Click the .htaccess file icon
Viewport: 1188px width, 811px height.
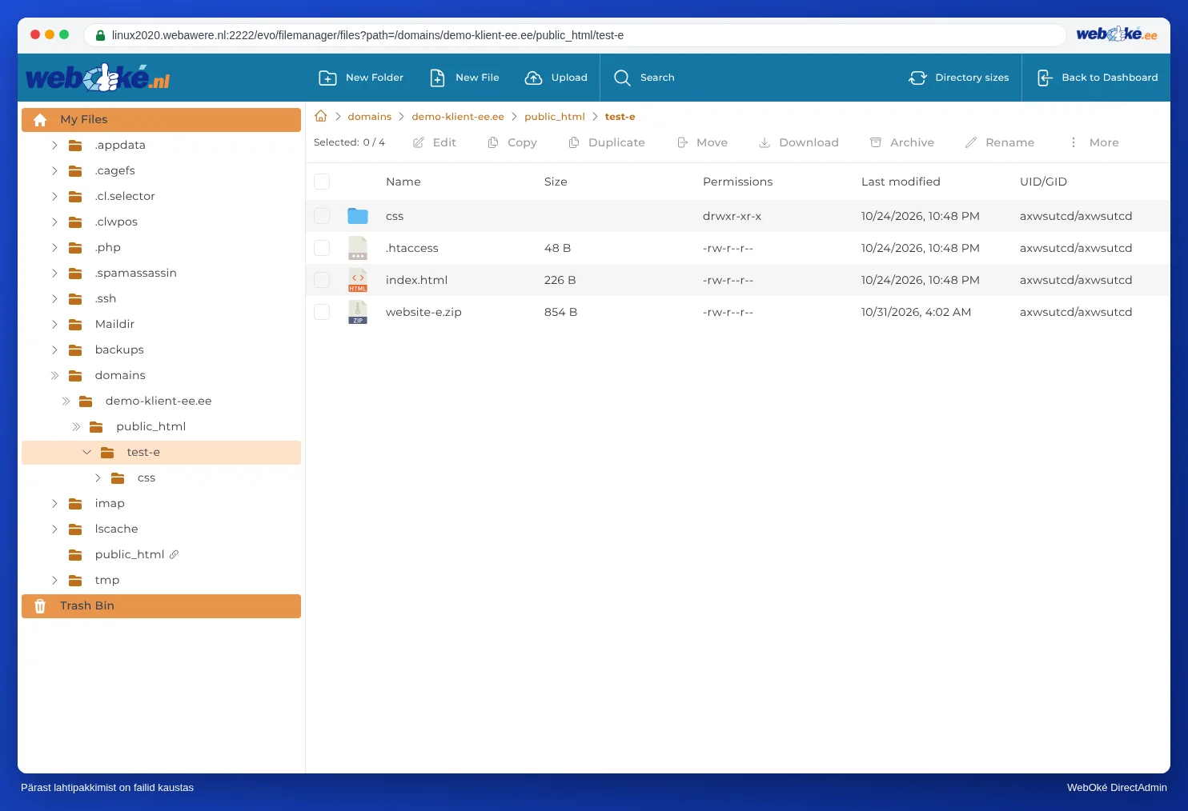(358, 248)
